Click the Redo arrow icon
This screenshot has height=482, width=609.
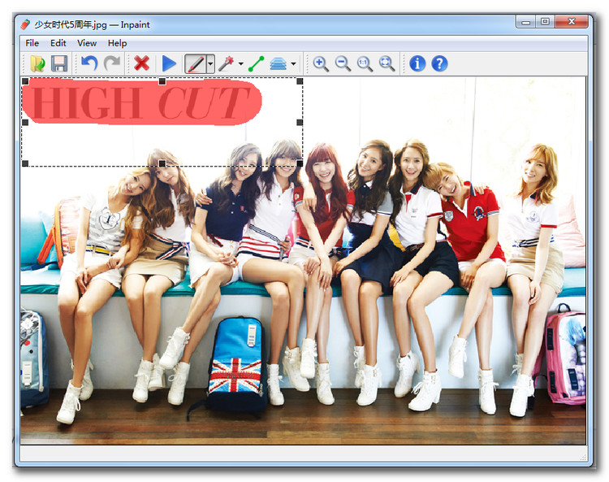tap(112, 63)
